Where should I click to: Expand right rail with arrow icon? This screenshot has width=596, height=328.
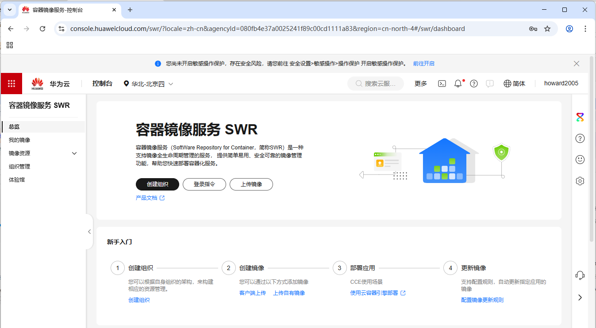(x=580, y=297)
